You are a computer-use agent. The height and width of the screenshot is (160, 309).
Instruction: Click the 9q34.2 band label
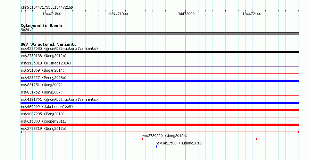click(27, 30)
